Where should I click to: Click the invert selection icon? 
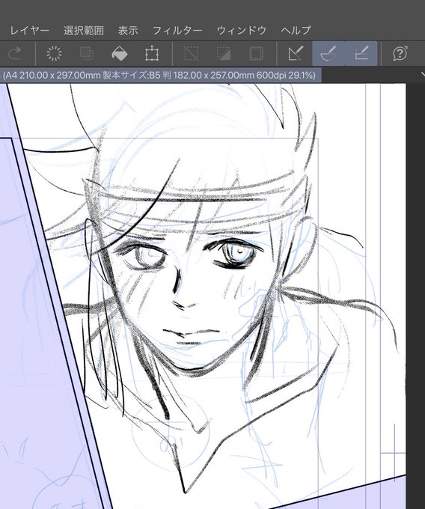coord(224,54)
